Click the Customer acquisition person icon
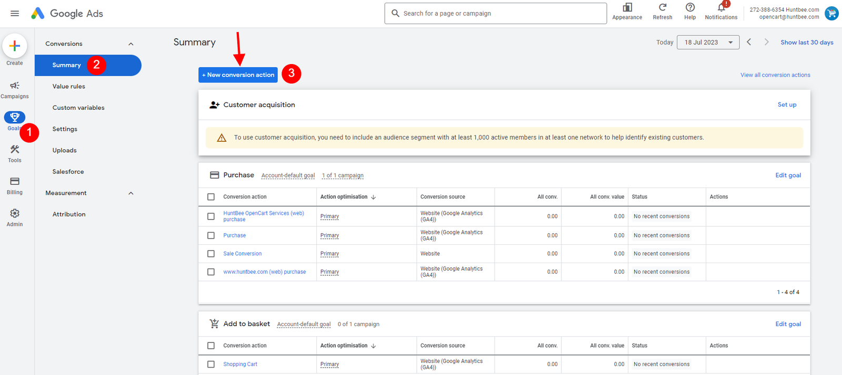This screenshot has height=375, width=842. coord(214,105)
